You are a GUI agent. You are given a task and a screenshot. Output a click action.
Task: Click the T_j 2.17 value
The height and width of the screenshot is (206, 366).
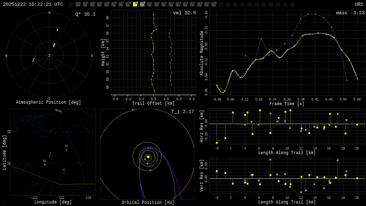point(183,112)
